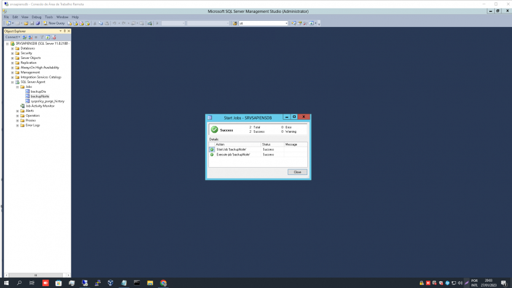Screen dimensions: 512x288
Task: Click the taskbar Search magnifier icon
Action: [x=19, y=283]
